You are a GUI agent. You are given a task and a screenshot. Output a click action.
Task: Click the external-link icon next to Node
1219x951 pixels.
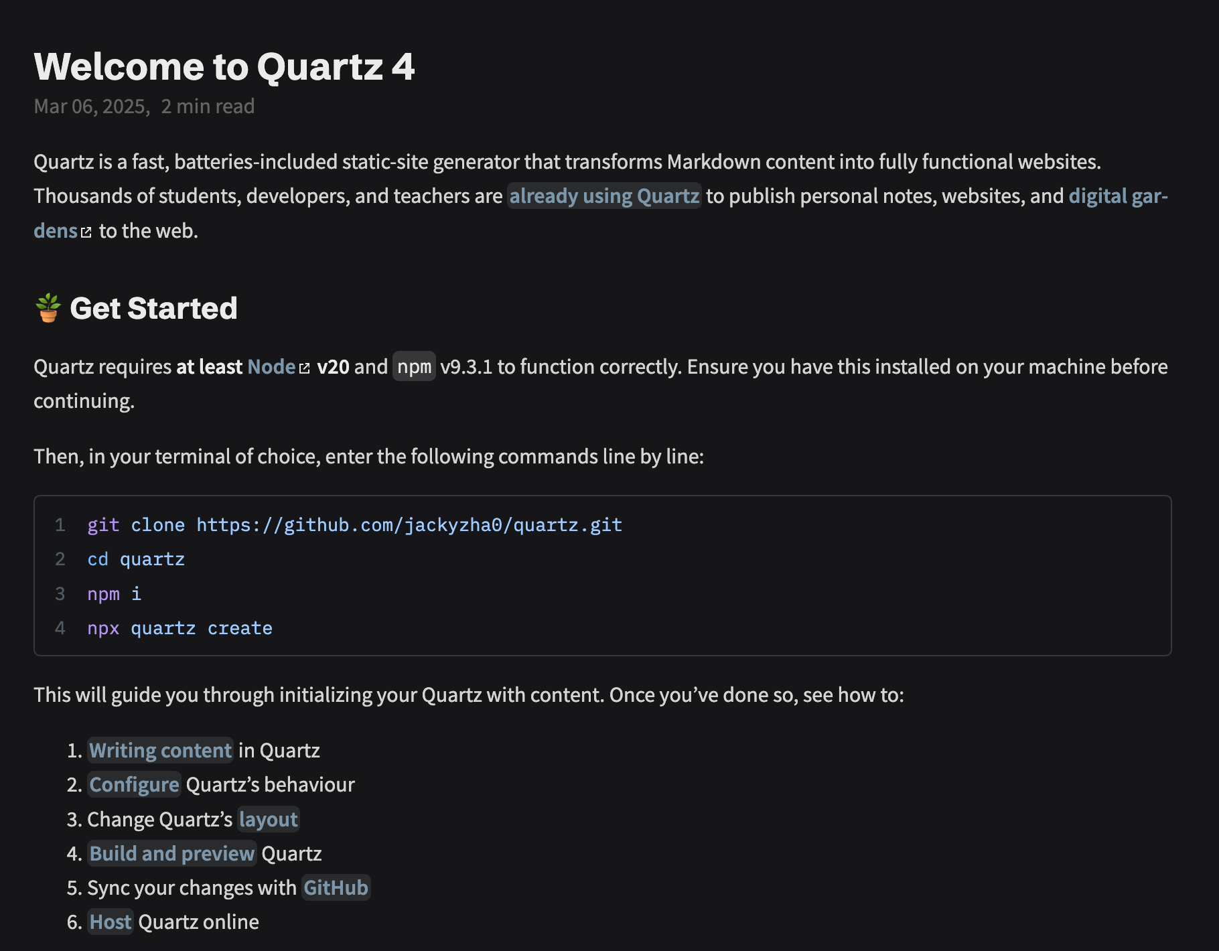(x=305, y=368)
